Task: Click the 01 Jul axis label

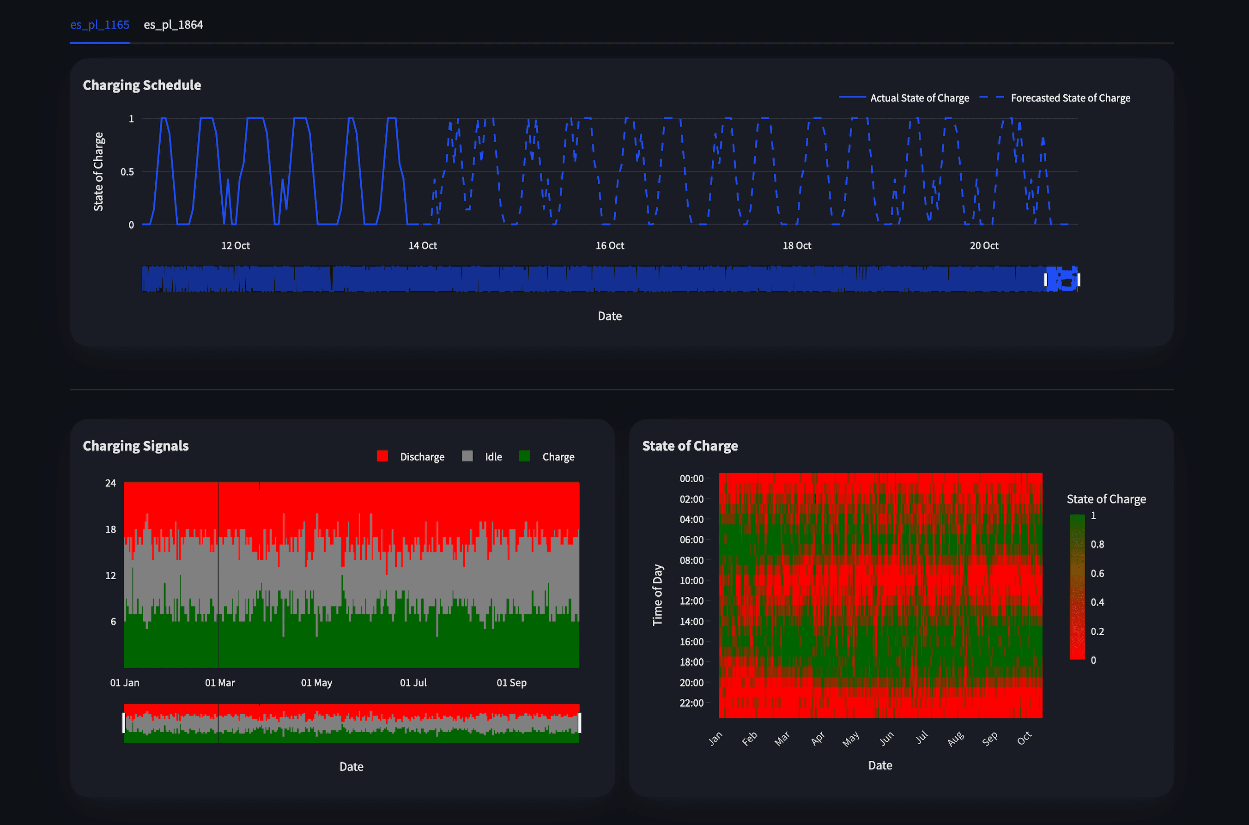Action: (x=413, y=682)
